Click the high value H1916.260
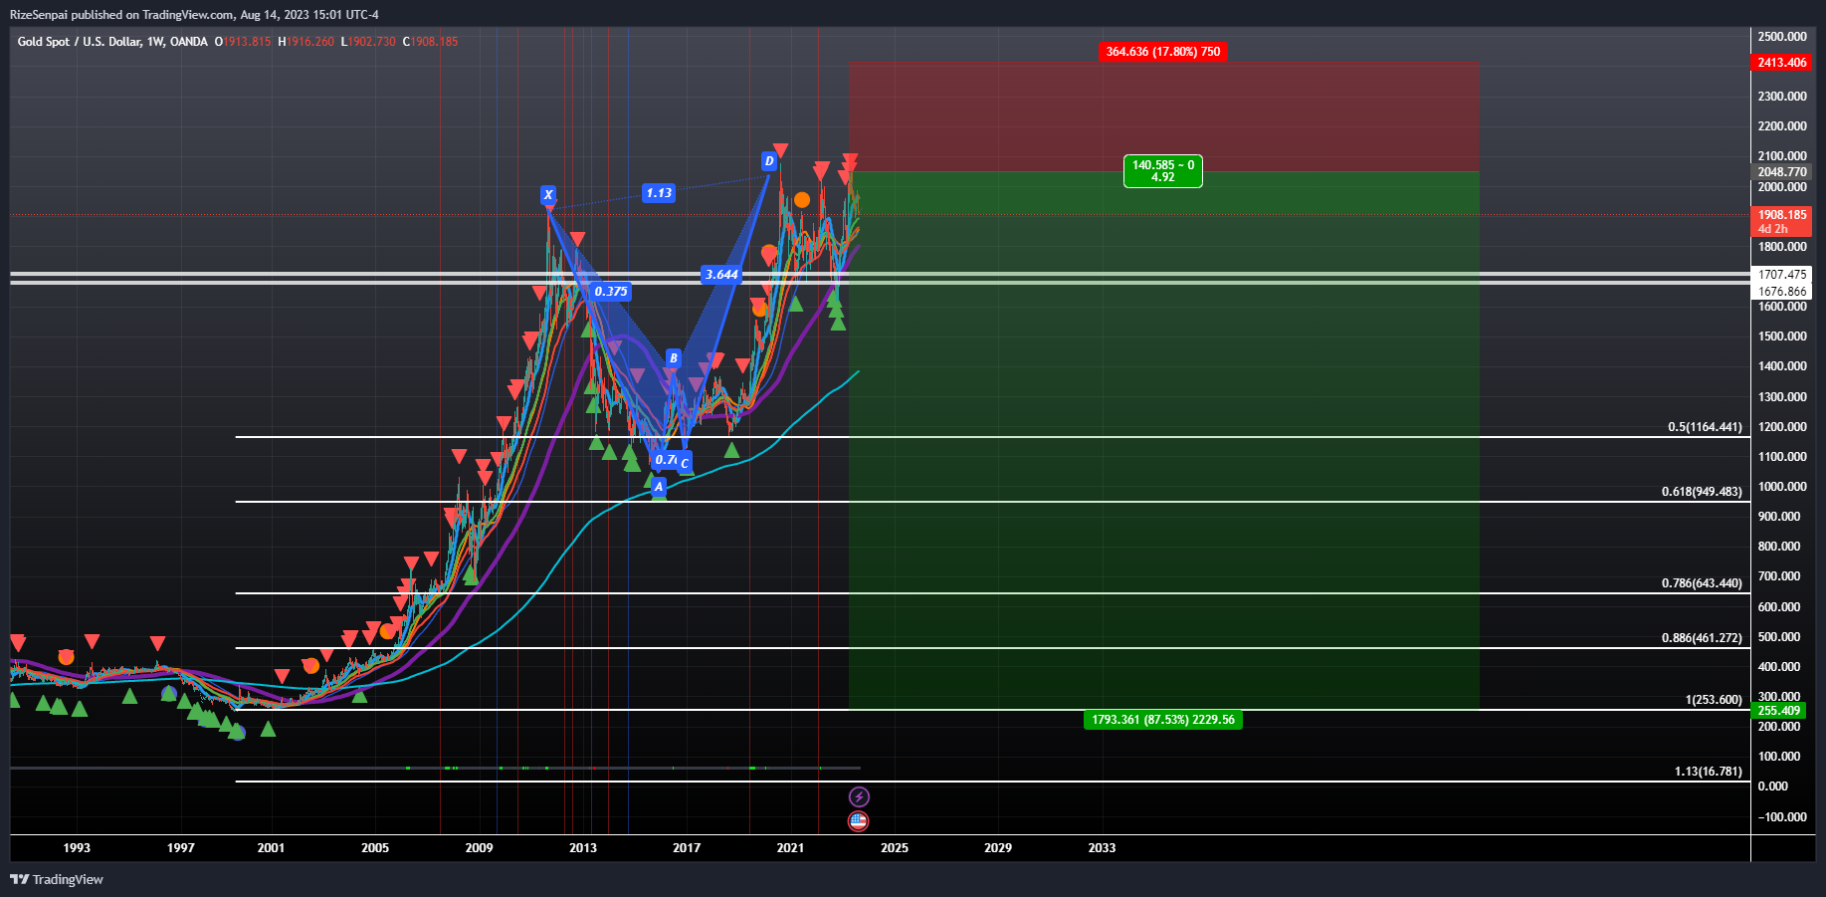 [305, 42]
